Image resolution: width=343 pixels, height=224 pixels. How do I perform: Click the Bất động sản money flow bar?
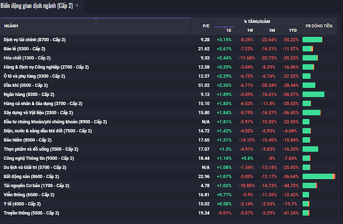(319, 176)
